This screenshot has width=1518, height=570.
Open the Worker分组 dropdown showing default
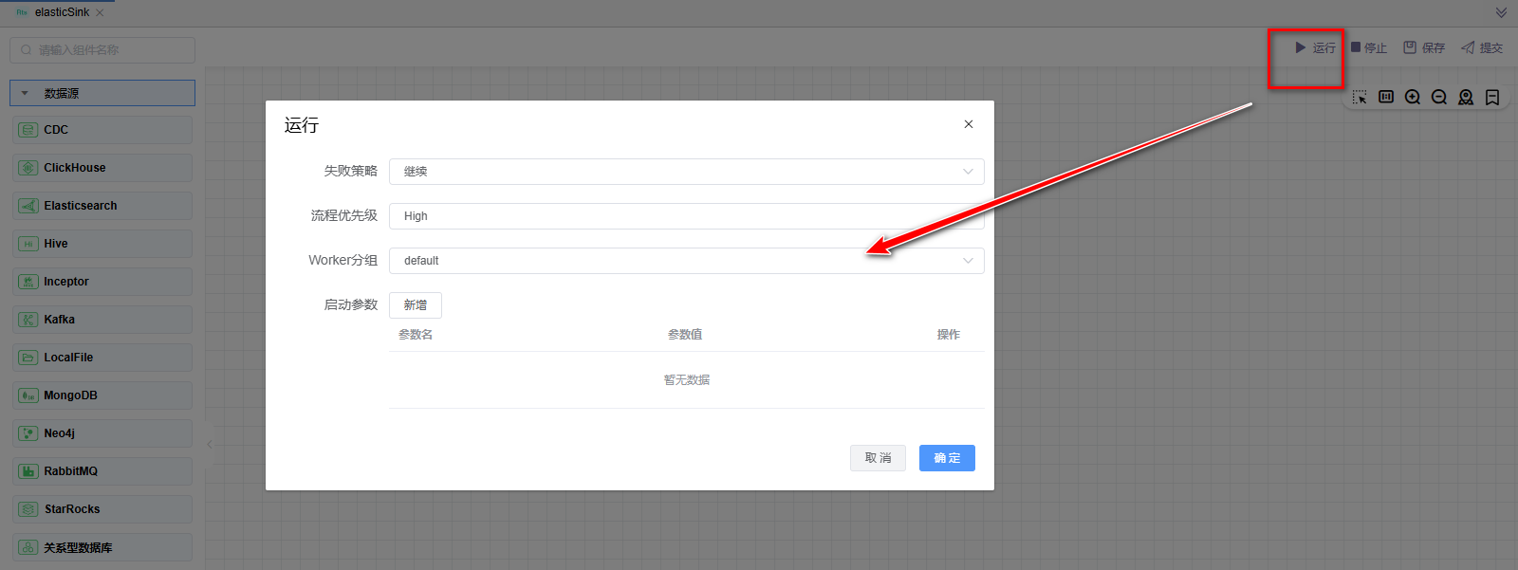687,261
